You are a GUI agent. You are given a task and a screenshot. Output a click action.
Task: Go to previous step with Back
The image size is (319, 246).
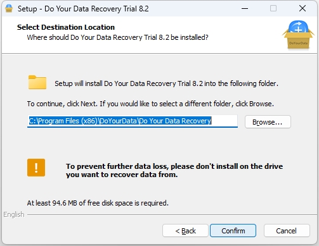coord(185,231)
